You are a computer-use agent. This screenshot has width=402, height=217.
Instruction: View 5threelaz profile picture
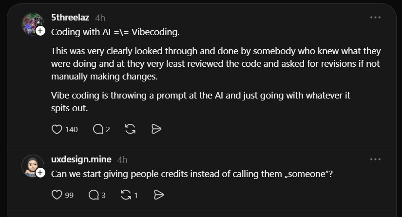pos(32,22)
